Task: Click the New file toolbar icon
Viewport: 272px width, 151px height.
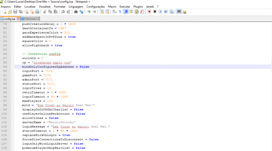Action: [x=4, y=12]
